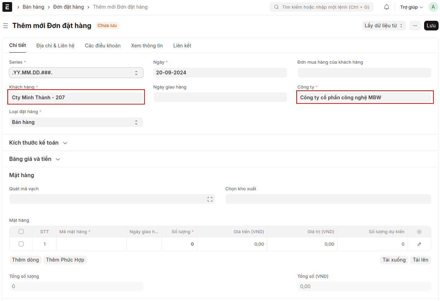Click the pencil edit icon in row 1
The width and height of the screenshot is (440, 301).
[419, 244]
